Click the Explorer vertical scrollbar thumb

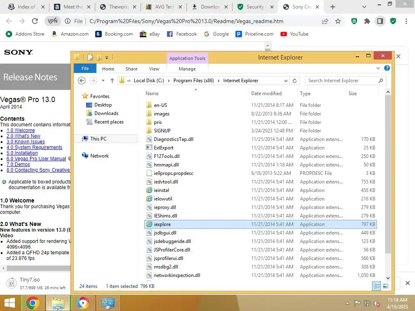388,175
